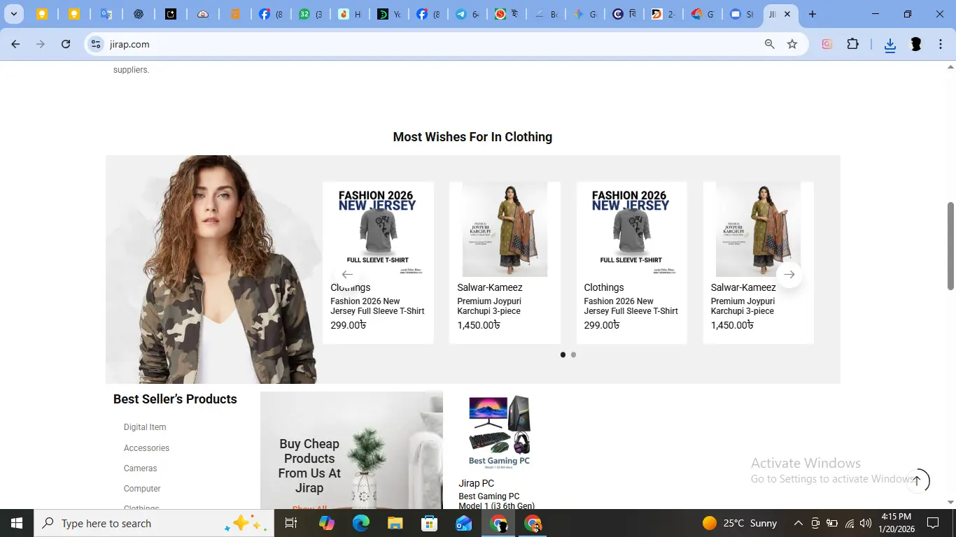
Task: Expand the system tray hidden icons chevron
Action: coord(798,523)
